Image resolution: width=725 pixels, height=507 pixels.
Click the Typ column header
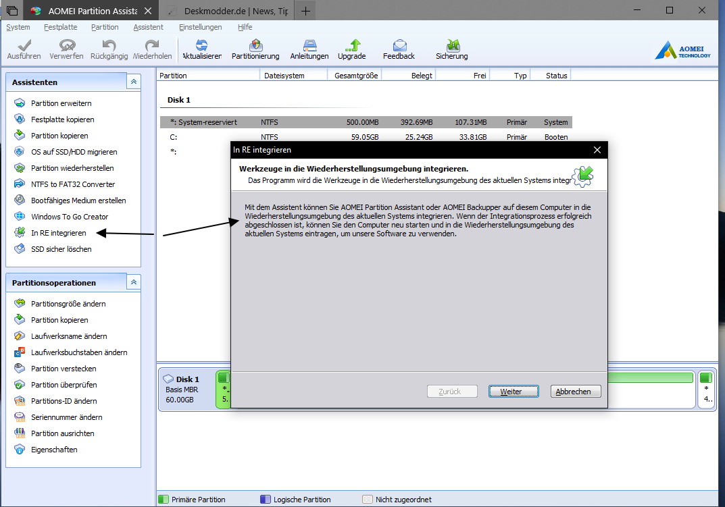pos(510,76)
